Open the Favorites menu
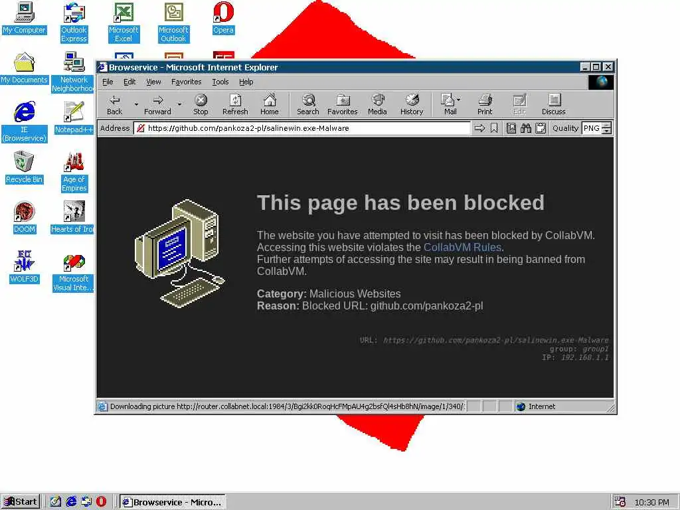The image size is (680, 510). click(186, 82)
